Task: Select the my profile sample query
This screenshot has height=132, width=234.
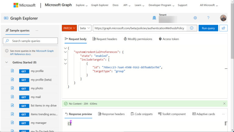Action: [x=37, y=71]
